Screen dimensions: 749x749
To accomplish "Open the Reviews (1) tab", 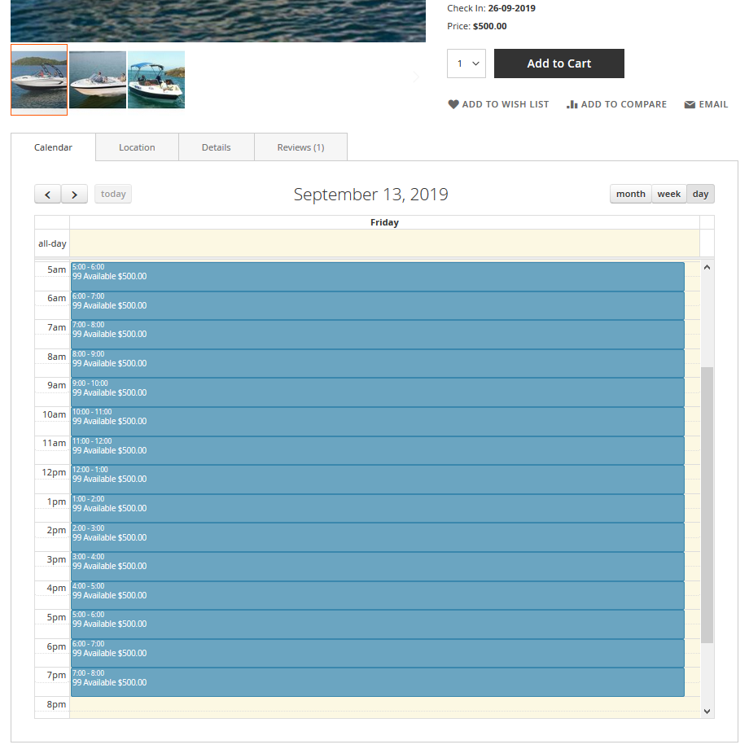I will coord(300,147).
